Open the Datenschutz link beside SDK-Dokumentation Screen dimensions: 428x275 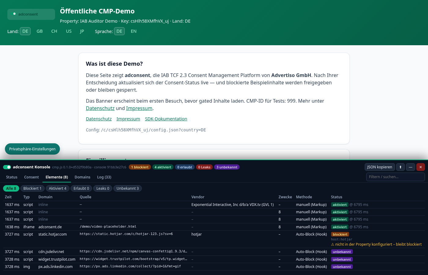click(x=99, y=119)
